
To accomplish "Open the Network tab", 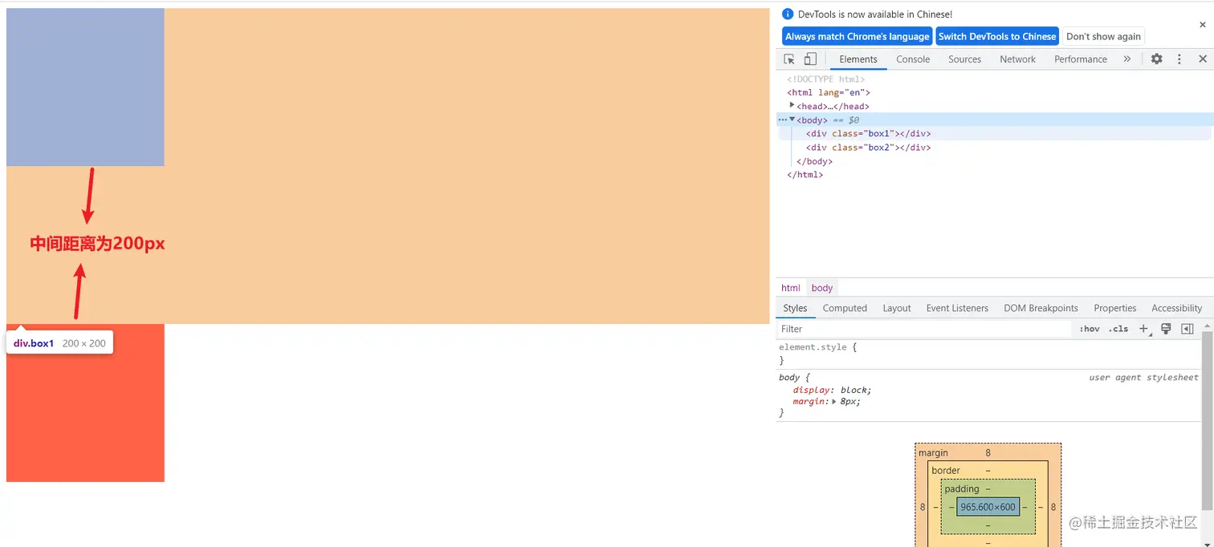I will [1017, 59].
